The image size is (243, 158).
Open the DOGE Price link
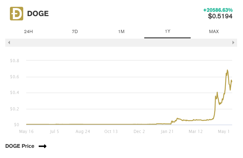20,146
